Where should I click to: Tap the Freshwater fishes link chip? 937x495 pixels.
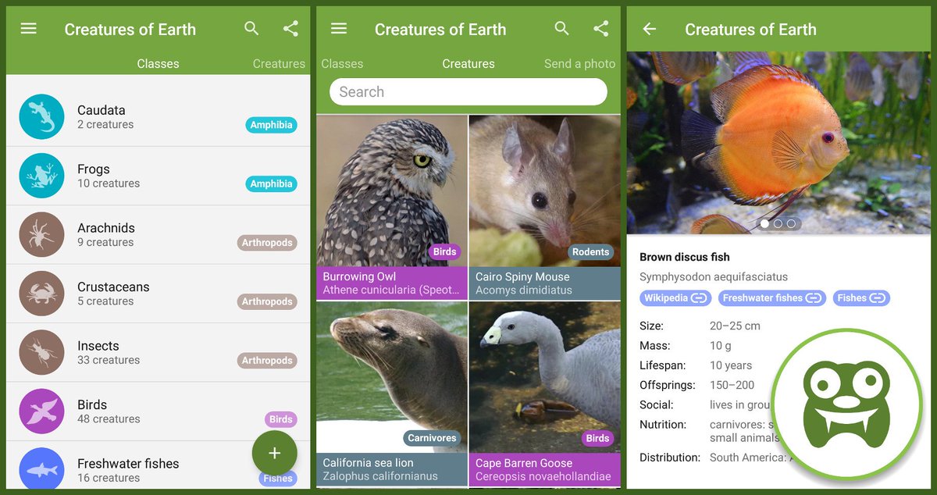click(x=772, y=297)
